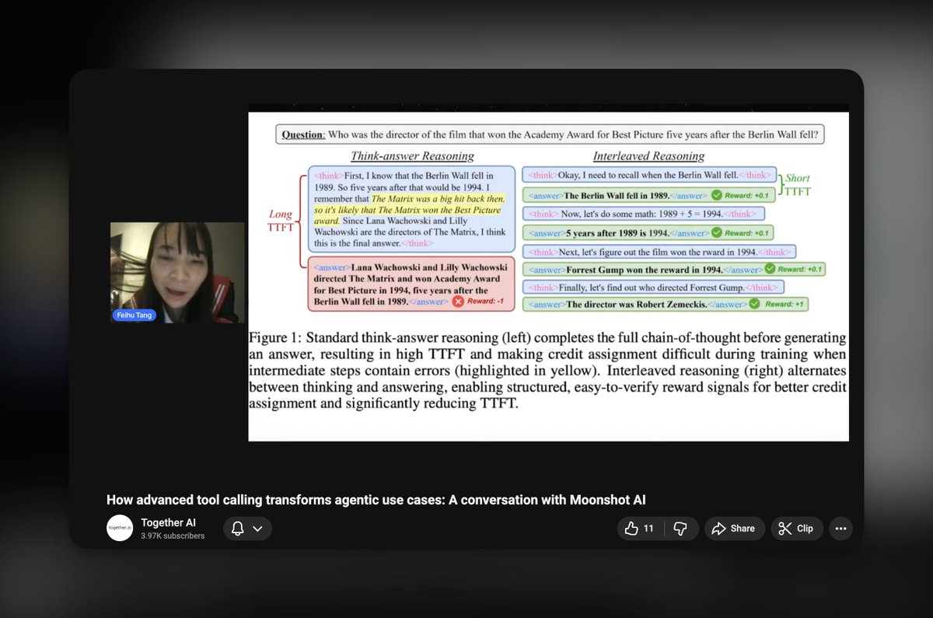This screenshot has height=618, width=933.
Task: Click the Together AI channel avatar
Action: (x=119, y=528)
